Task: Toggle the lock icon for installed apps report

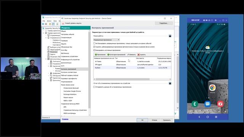Action: [x=170, y=83]
